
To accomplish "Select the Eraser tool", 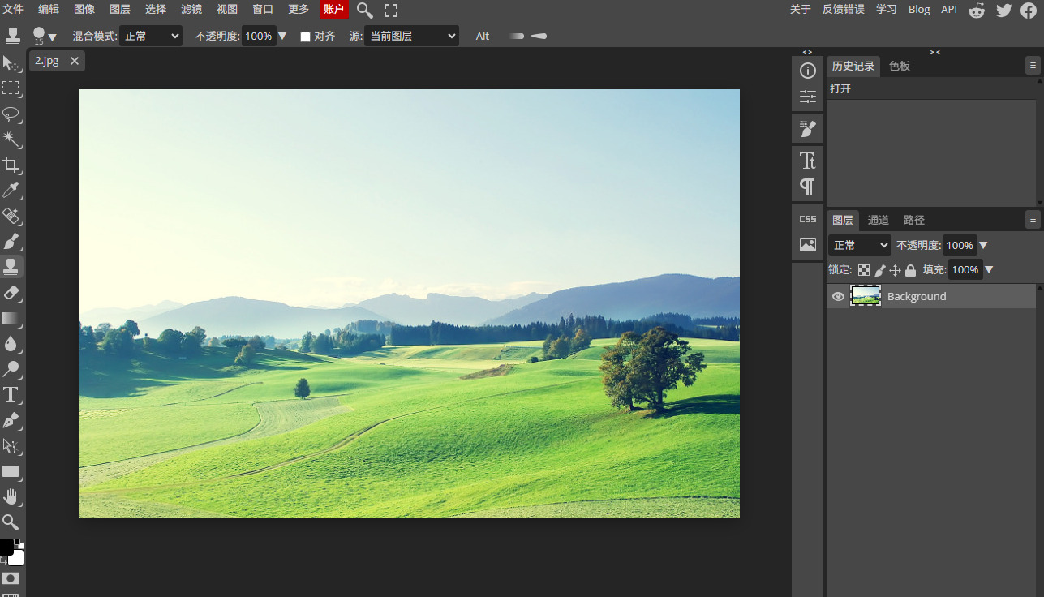I will point(11,293).
